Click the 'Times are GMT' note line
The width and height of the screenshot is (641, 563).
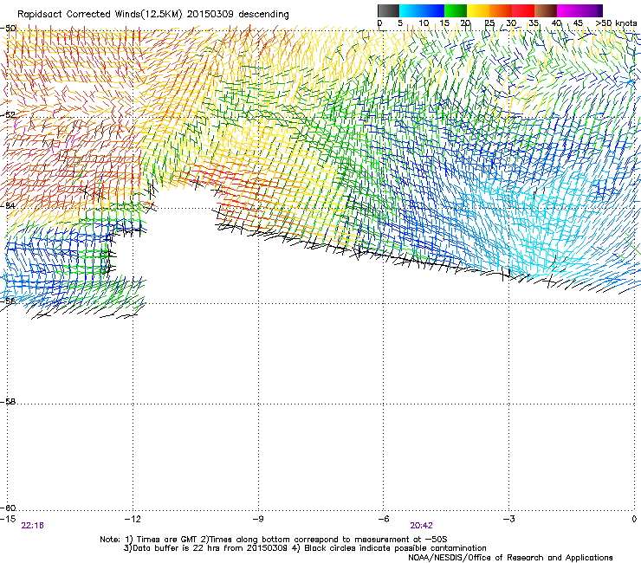pos(274,540)
